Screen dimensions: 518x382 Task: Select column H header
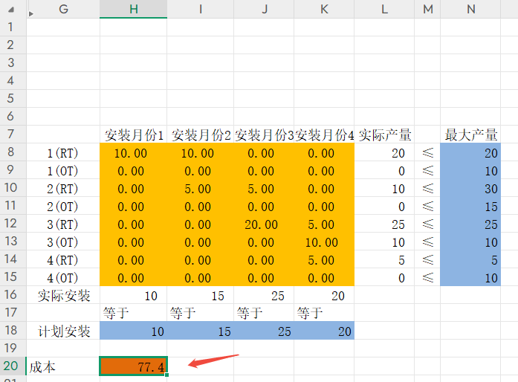pos(134,9)
